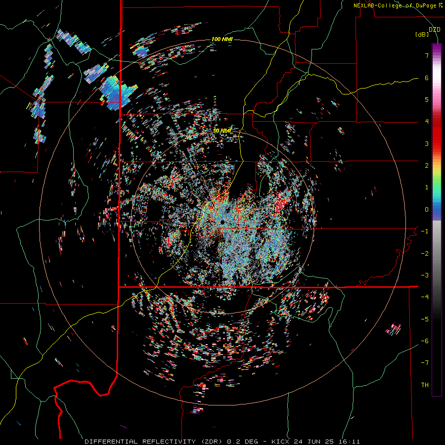The height and width of the screenshot is (445, 445).
Task: Click the Differential Reflectivity caption at bottom
Action: [222, 442]
